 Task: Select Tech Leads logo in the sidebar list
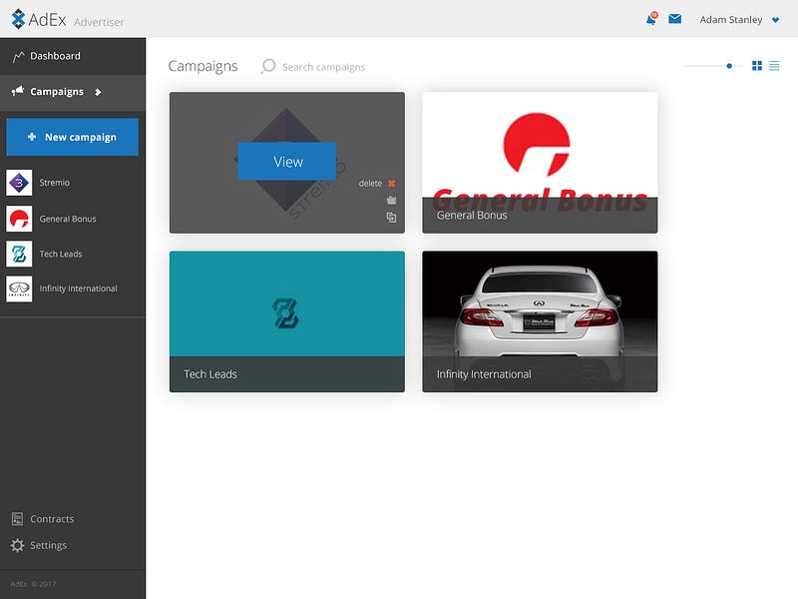pos(19,254)
